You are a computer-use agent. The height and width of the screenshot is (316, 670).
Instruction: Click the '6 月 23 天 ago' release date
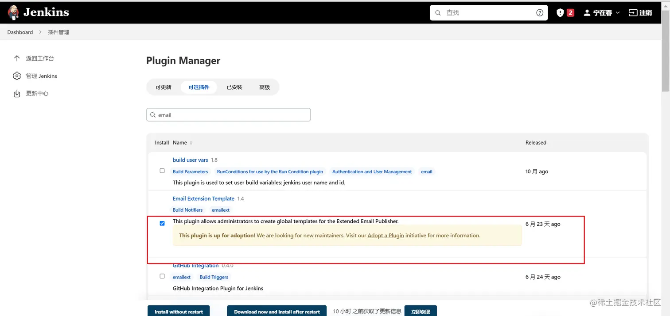pos(543,224)
